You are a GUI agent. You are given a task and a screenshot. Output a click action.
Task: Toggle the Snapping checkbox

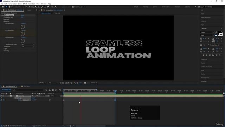pyautogui.click(x=73, y=7)
